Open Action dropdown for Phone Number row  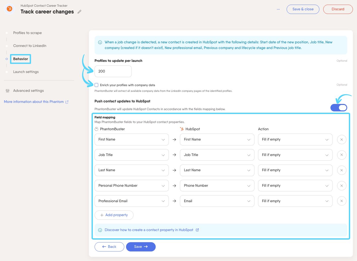point(295,186)
